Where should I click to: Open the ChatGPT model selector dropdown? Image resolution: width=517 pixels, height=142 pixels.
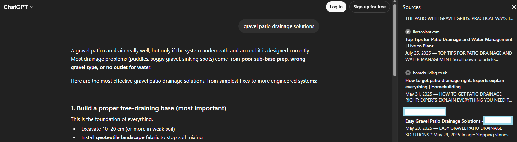point(18,7)
